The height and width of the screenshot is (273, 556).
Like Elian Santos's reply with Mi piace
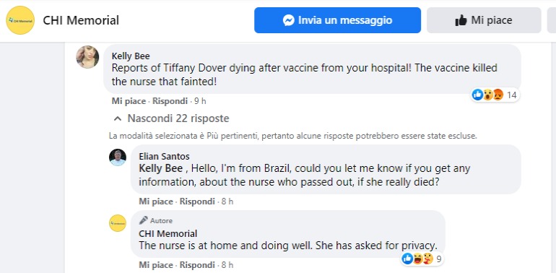click(156, 201)
